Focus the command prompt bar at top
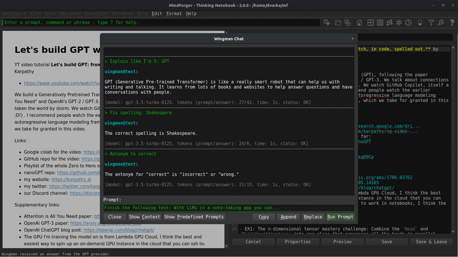Screen dimensions: 458x257 coord(162,23)
